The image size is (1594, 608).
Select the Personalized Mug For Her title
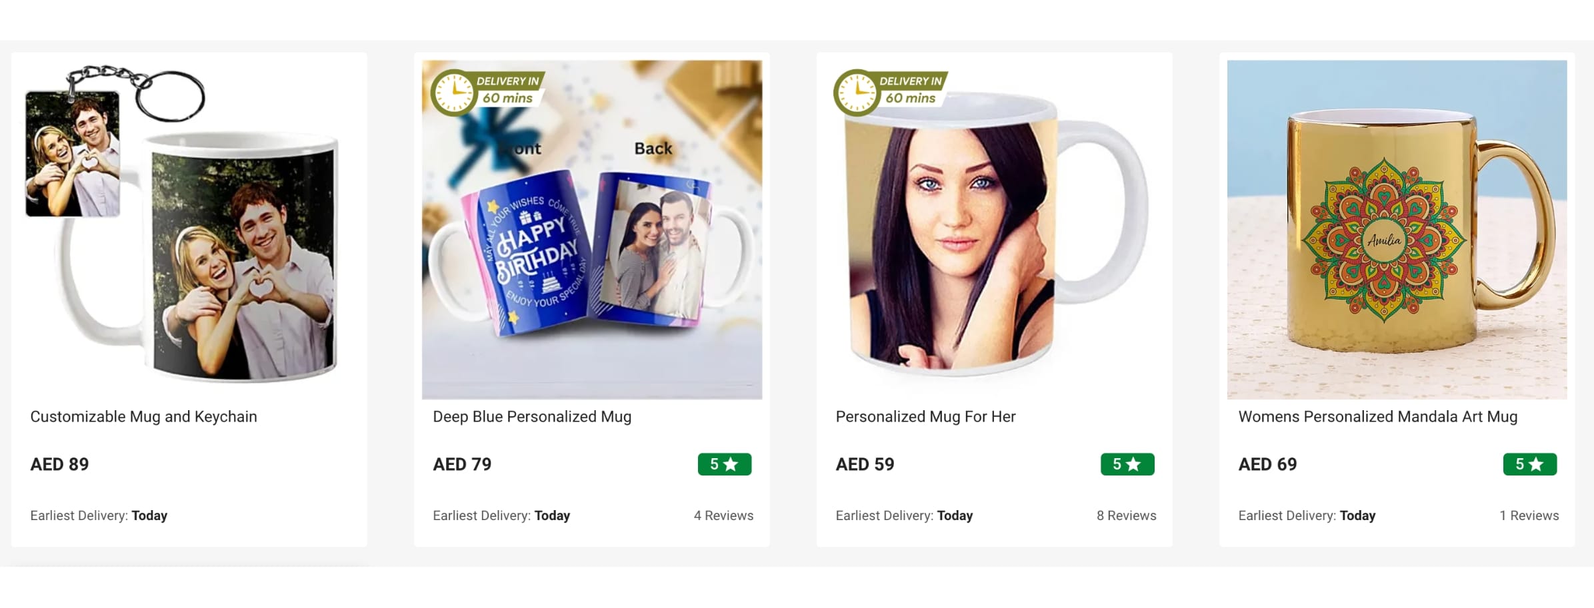point(925,417)
